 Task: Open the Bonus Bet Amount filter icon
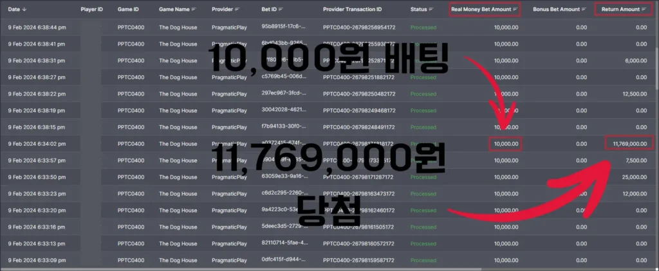click(x=584, y=9)
